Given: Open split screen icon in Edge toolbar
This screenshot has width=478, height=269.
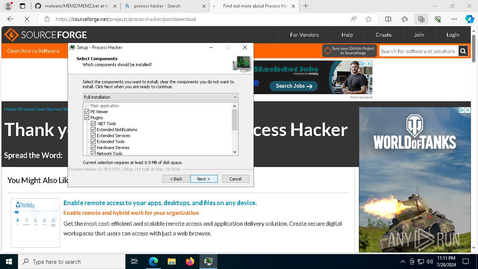Looking at the screenshot, I should (x=388, y=19).
